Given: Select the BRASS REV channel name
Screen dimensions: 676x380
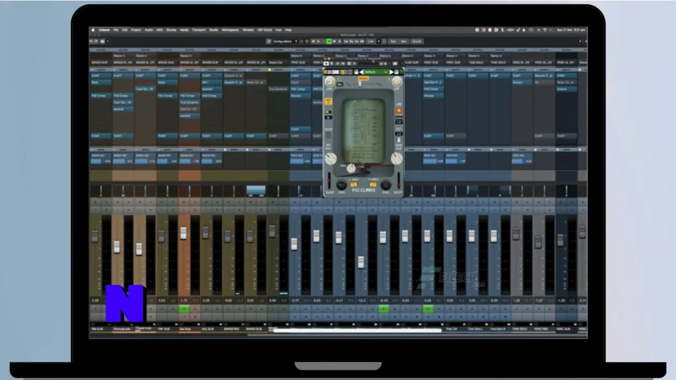Looking at the screenshot, I should pyautogui.click(x=232, y=329).
